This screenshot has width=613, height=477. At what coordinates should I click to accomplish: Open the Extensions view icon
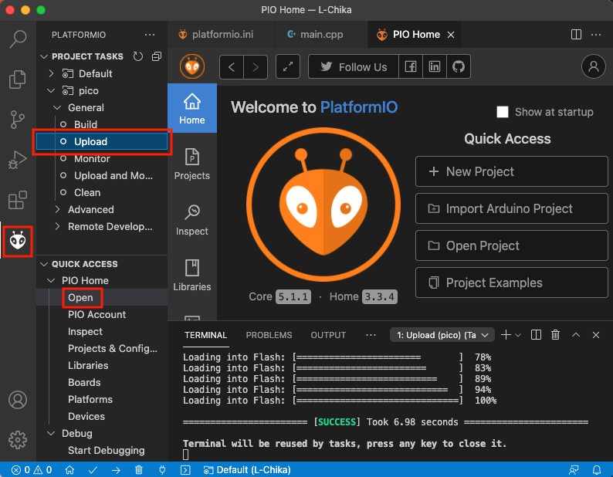(17, 201)
